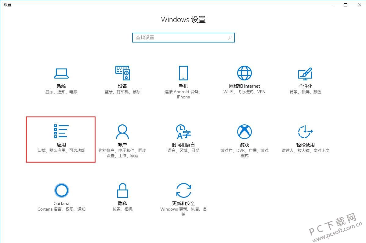Click the text Cortana 语言、权限、通知
Viewport: 366px width, 243px height.
[61, 209]
